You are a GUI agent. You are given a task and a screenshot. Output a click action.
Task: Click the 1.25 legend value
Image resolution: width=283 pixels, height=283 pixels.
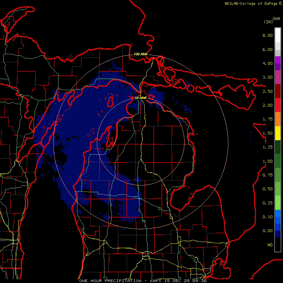268,147
